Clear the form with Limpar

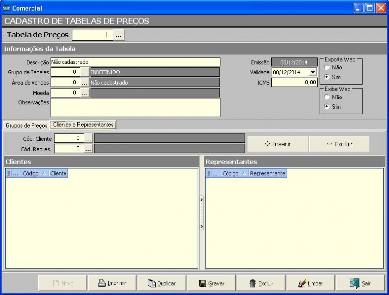(x=310, y=283)
